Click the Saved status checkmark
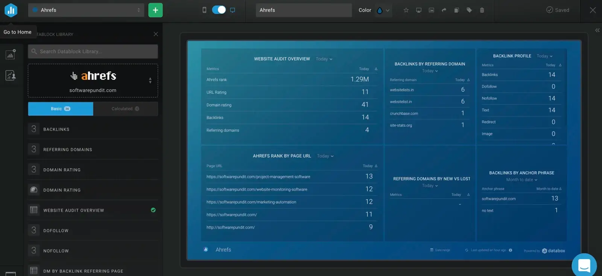This screenshot has width=602, height=276. click(x=549, y=10)
